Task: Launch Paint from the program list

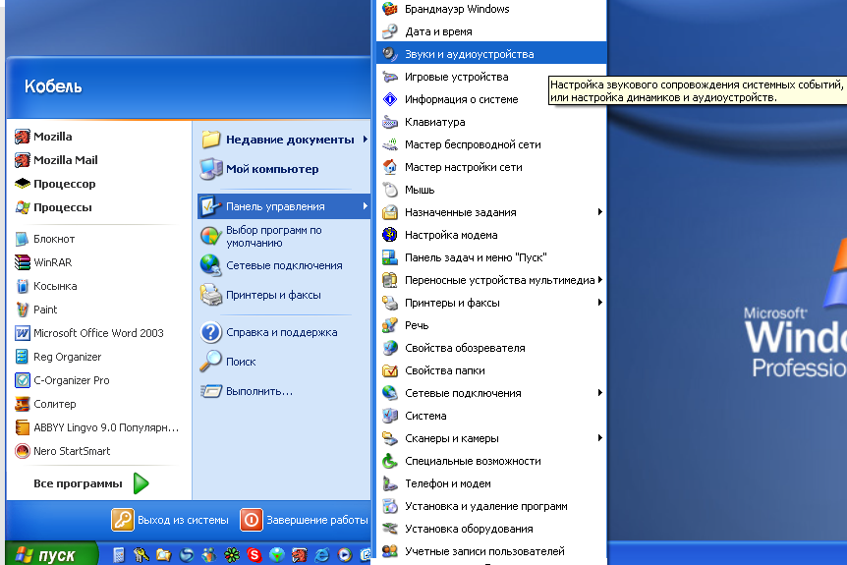Action: pos(35,311)
